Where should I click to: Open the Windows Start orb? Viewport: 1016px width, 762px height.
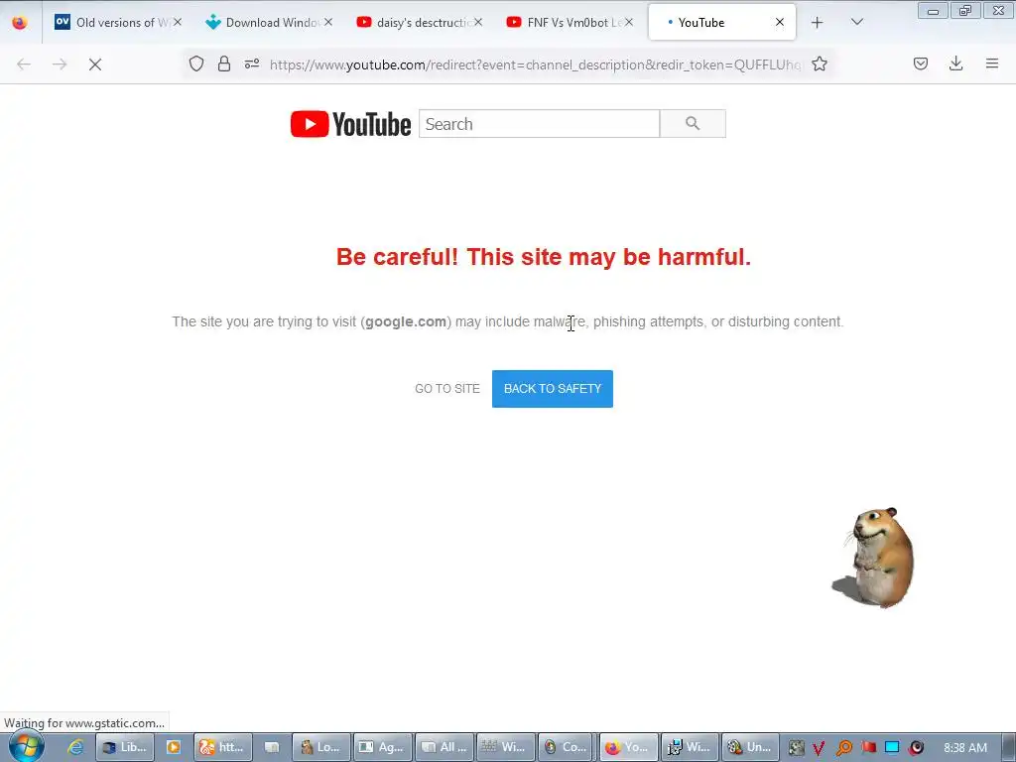point(26,747)
